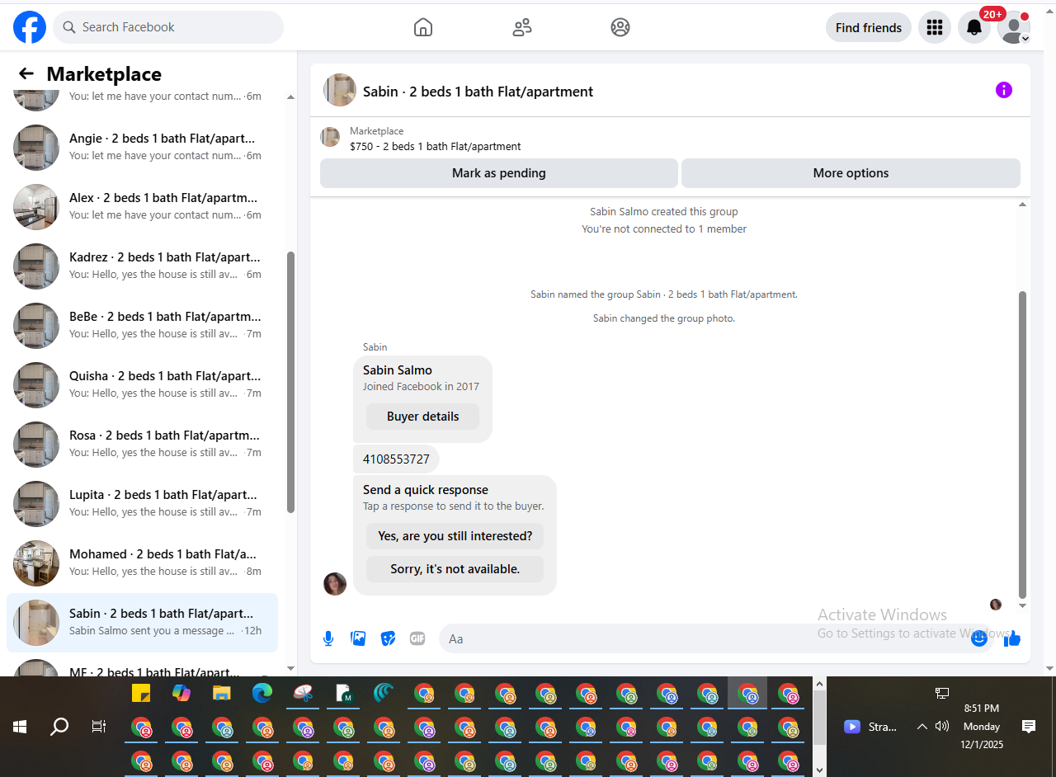Select the Sabin conversation in the sidebar list
1056x777 pixels.
tap(142, 623)
